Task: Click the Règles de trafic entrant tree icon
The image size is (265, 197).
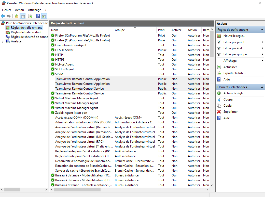Action: tap(8, 28)
